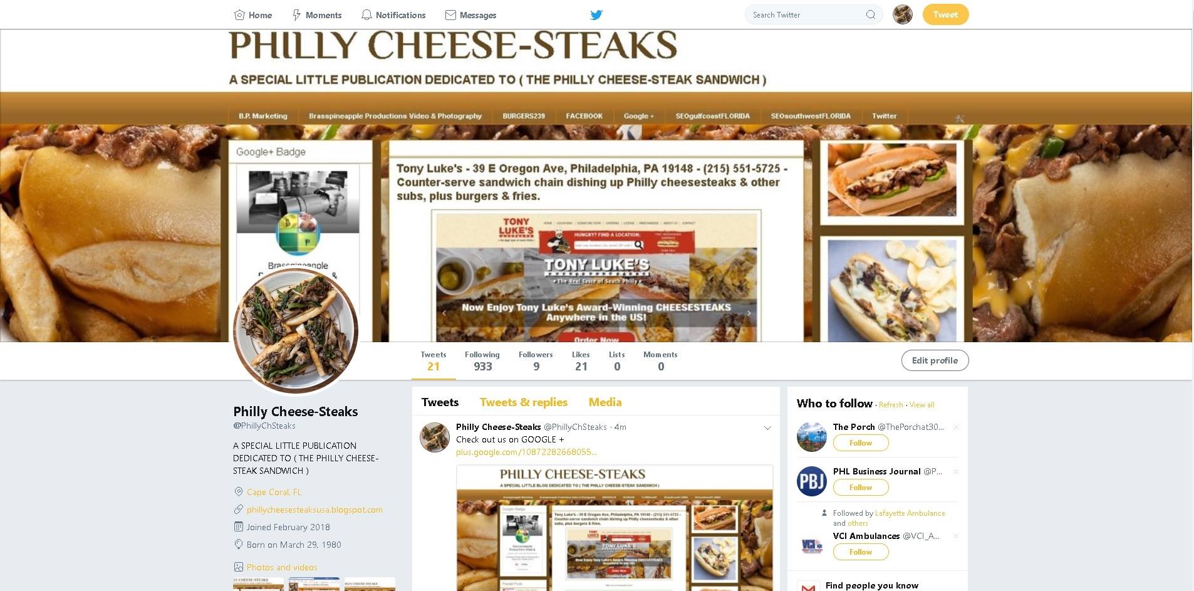Click the Twitter bird logo

(596, 14)
